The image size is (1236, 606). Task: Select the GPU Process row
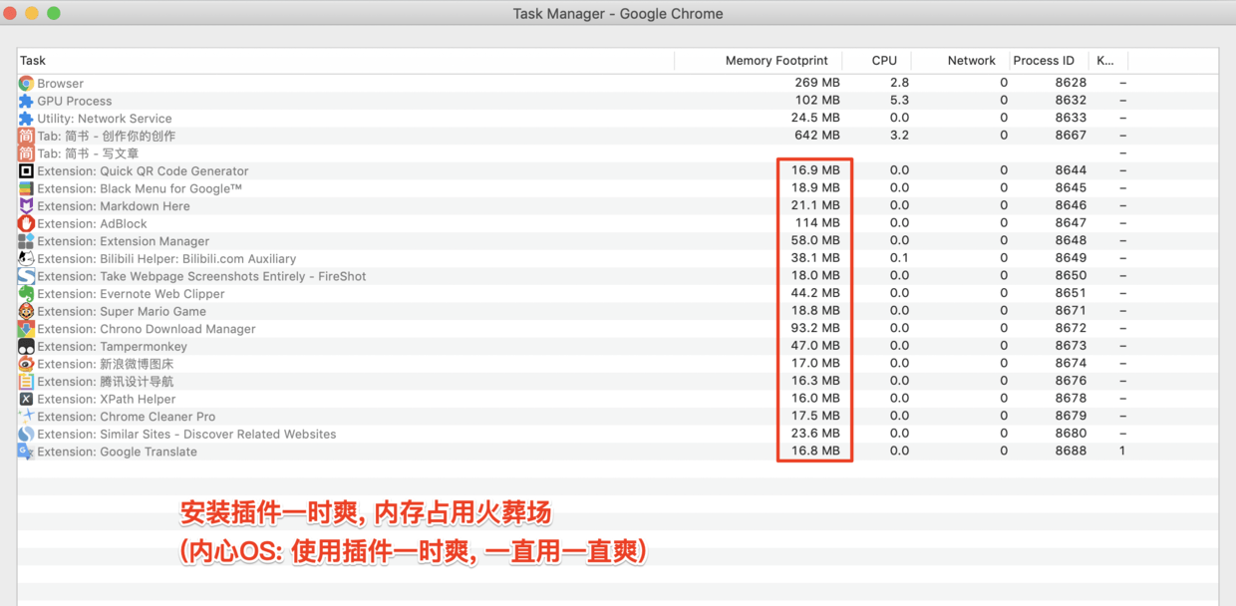618,101
